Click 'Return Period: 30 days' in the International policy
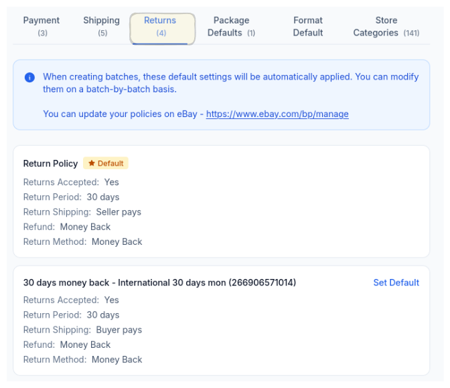Image resolution: width=450 pixels, height=388 pixels. (x=71, y=315)
